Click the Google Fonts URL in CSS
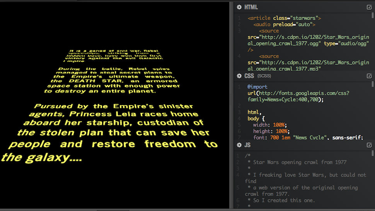 [298, 93]
